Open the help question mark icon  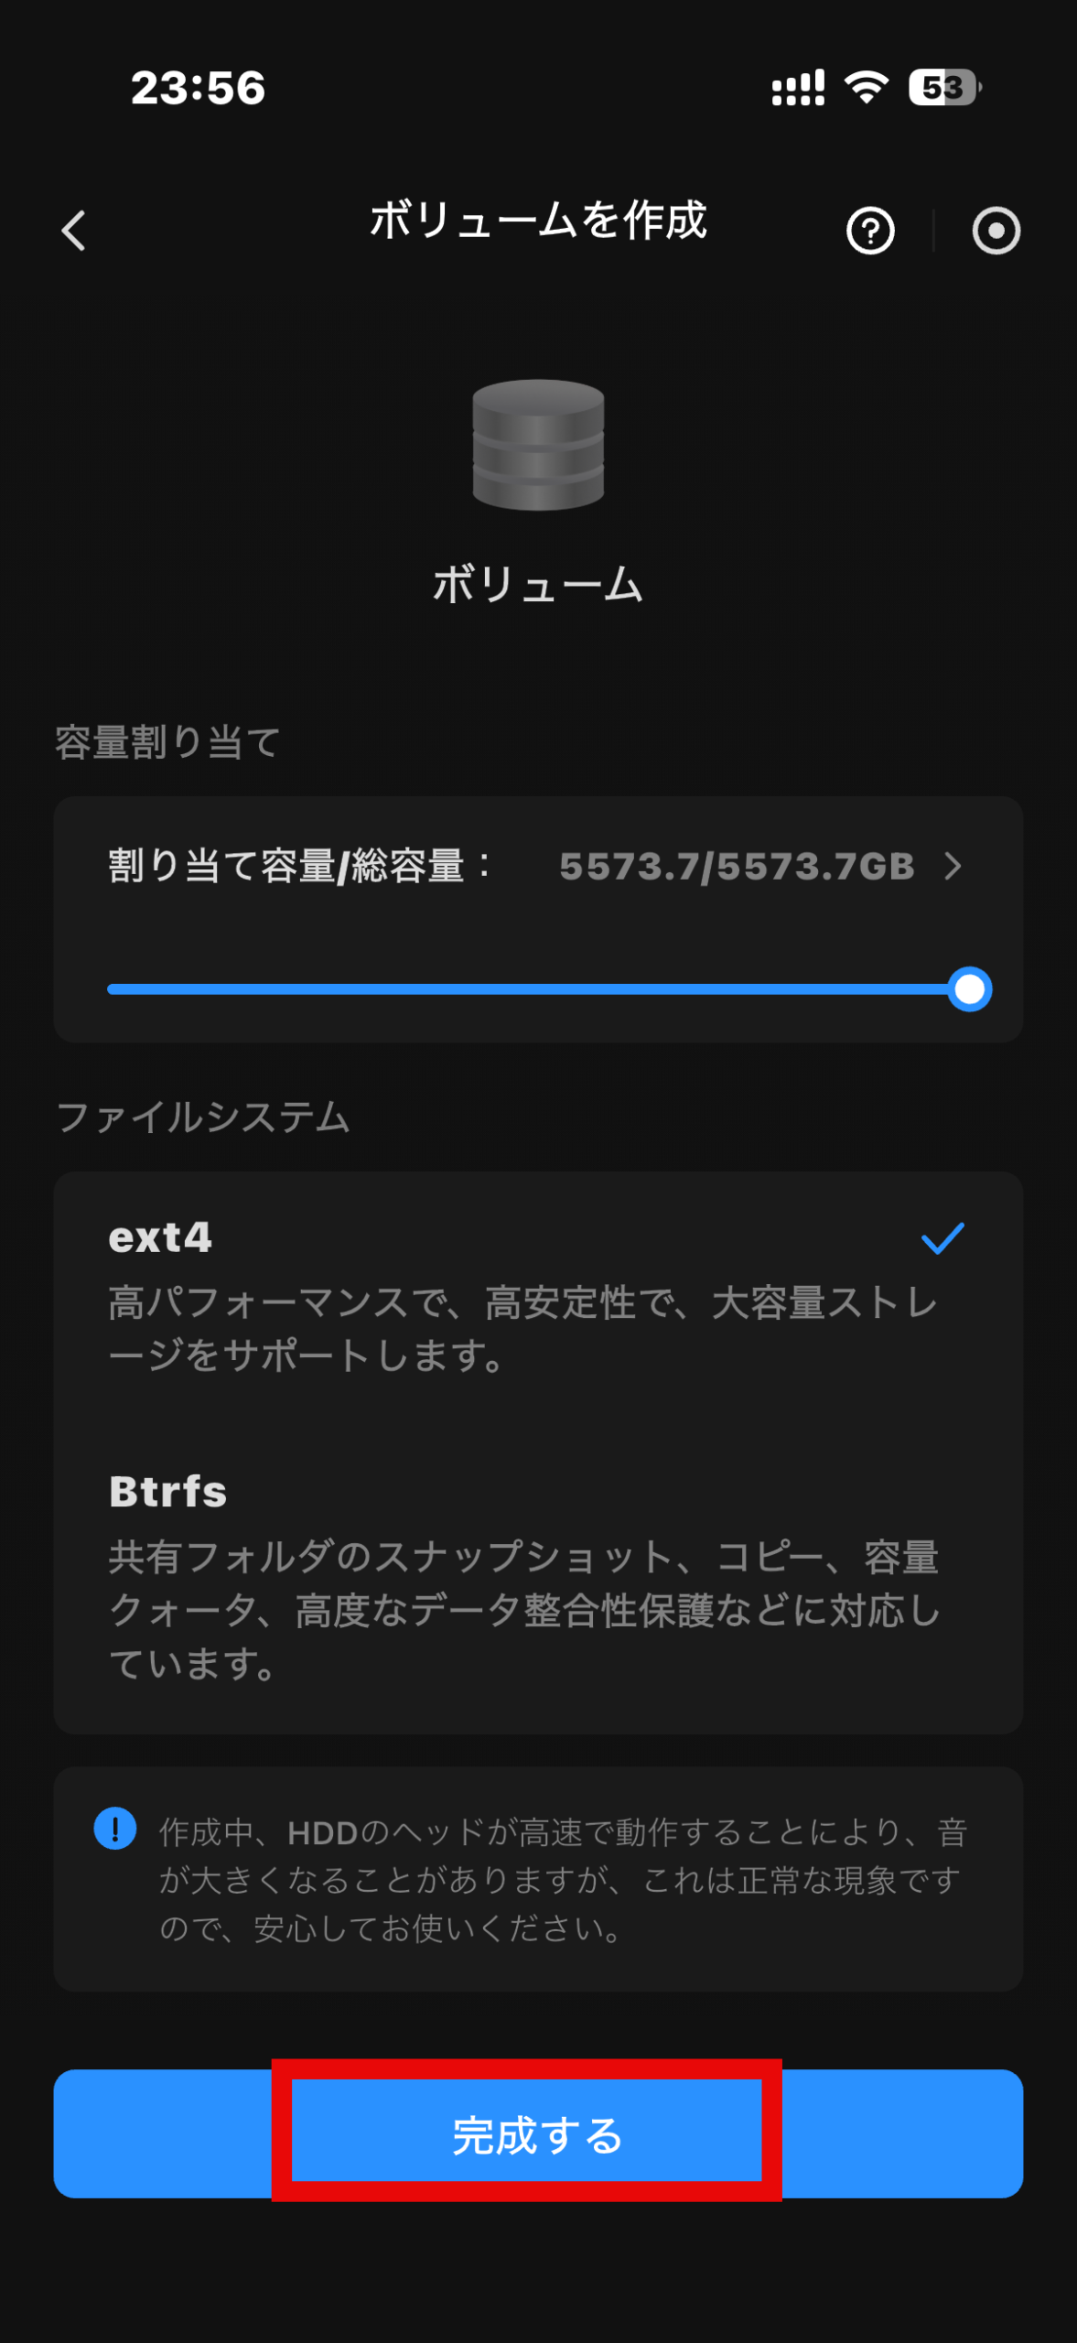[869, 231]
